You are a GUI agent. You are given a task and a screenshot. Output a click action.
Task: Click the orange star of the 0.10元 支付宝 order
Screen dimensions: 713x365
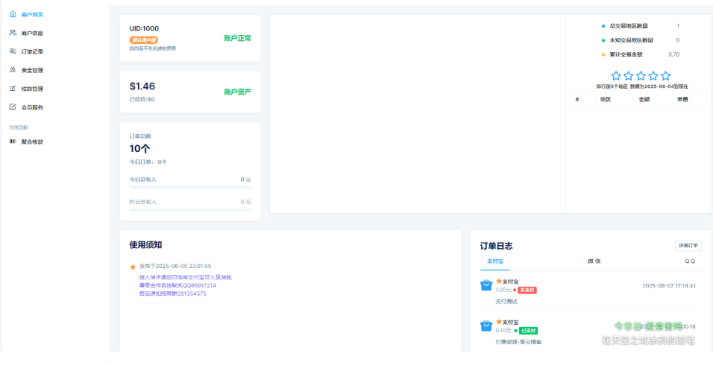coord(498,322)
